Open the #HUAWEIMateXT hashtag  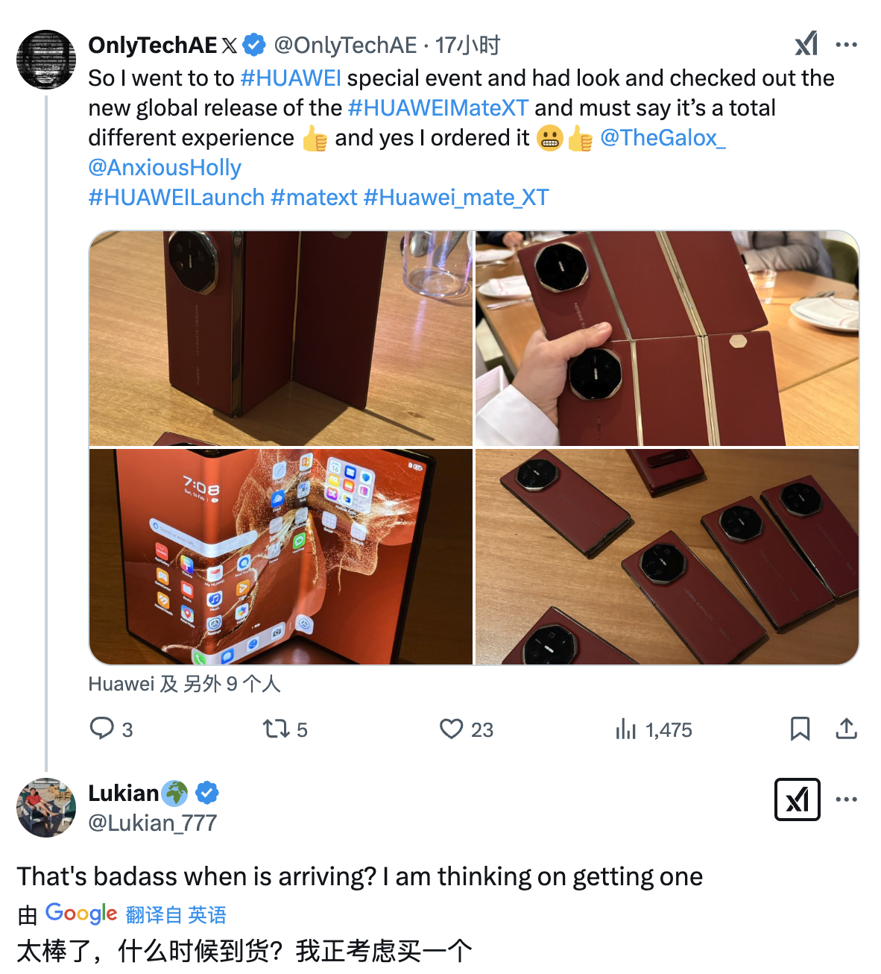click(438, 108)
